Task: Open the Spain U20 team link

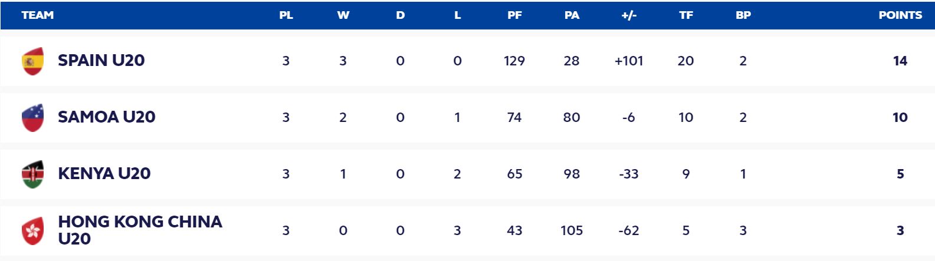Action: [x=101, y=60]
